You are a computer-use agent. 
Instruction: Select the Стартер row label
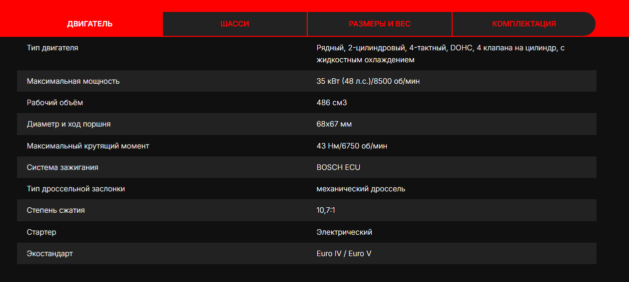click(41, 232)
